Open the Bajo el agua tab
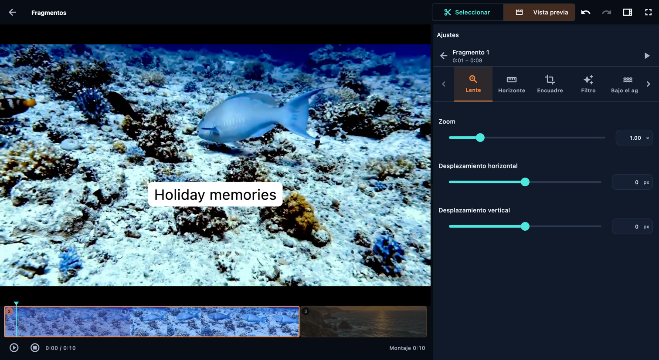 (x=625, y=84)
